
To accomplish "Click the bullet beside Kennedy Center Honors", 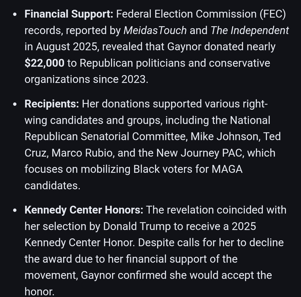I will pyautogui.click(x=15, y=210).
